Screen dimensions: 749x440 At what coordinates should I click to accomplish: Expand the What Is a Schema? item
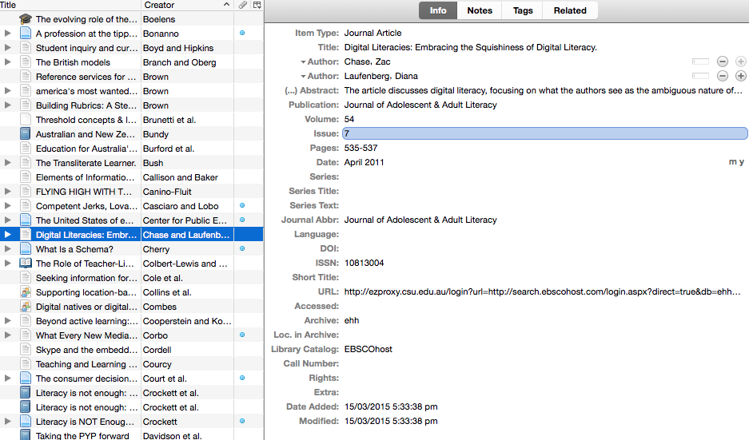tap(8, 249)
